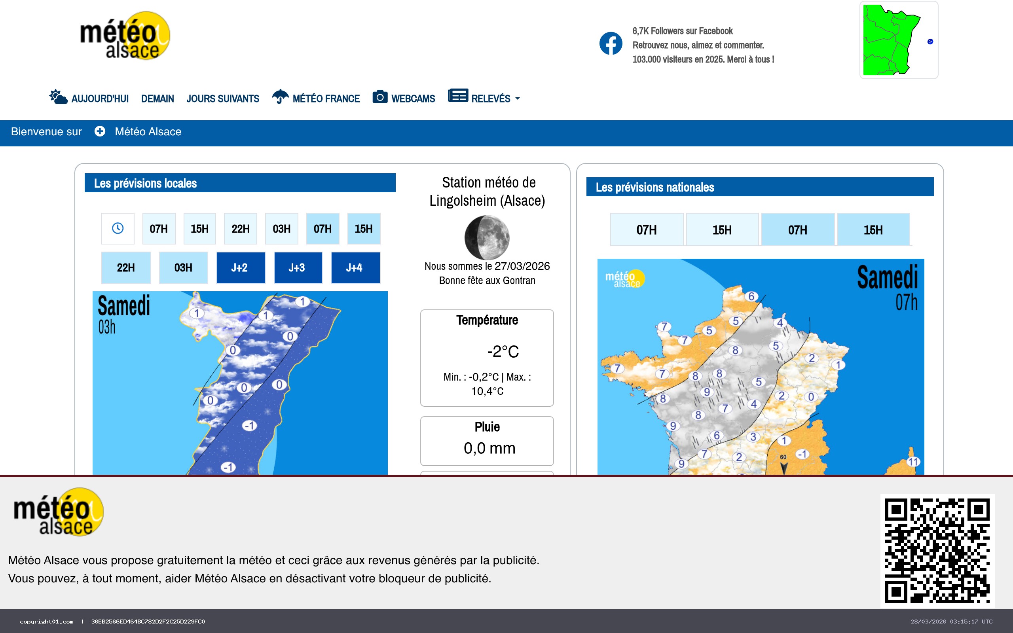Click the moon phase image

click(487, 237)
